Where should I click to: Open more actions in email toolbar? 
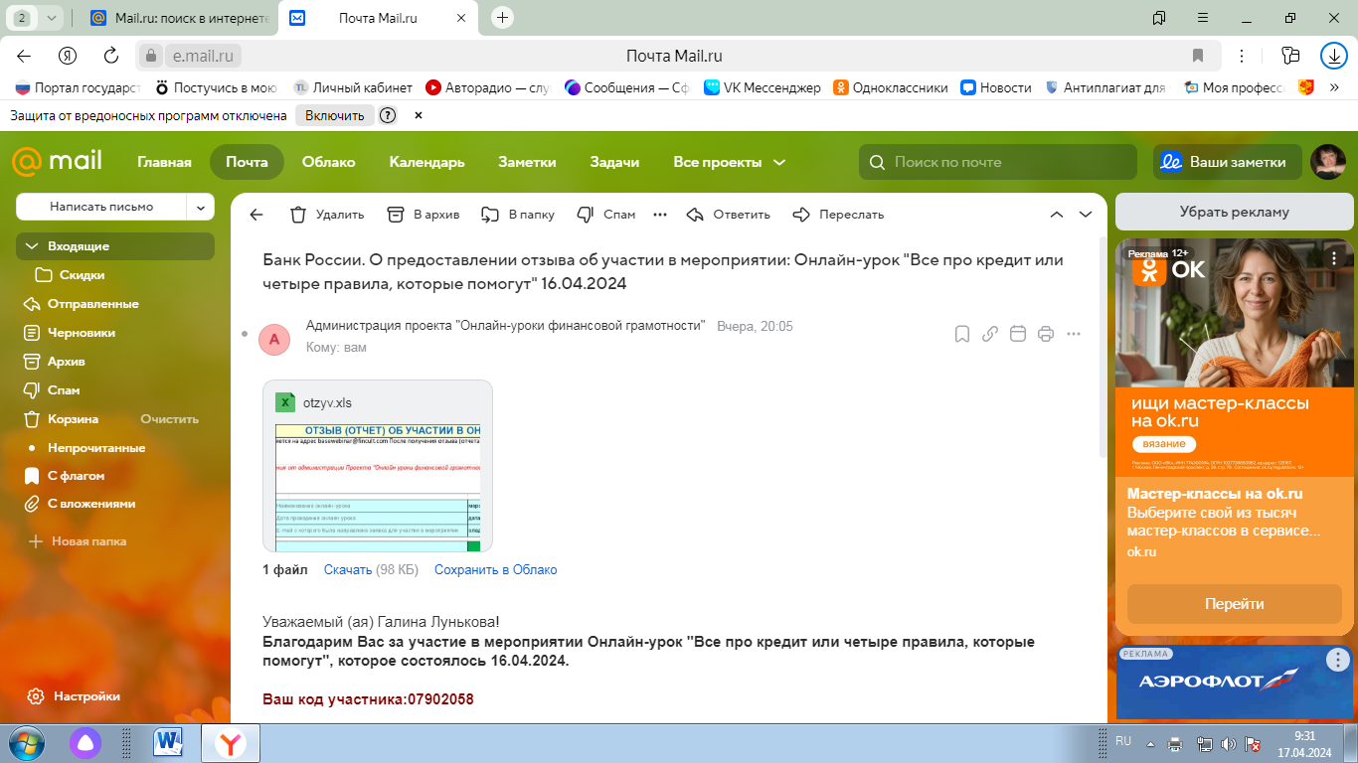pyautogui.click(x=659, y=215)
